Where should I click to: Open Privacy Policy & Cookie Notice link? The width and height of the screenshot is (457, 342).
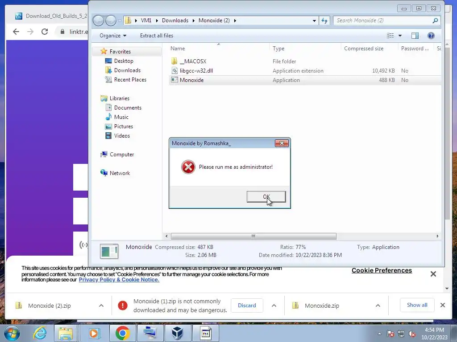pyautogui.click(x=119, y=280)
